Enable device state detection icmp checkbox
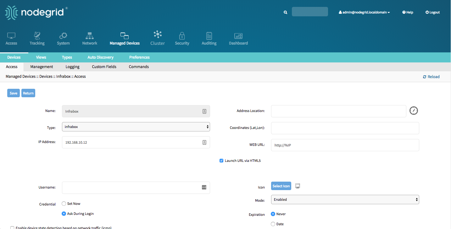 pos(12,228)
